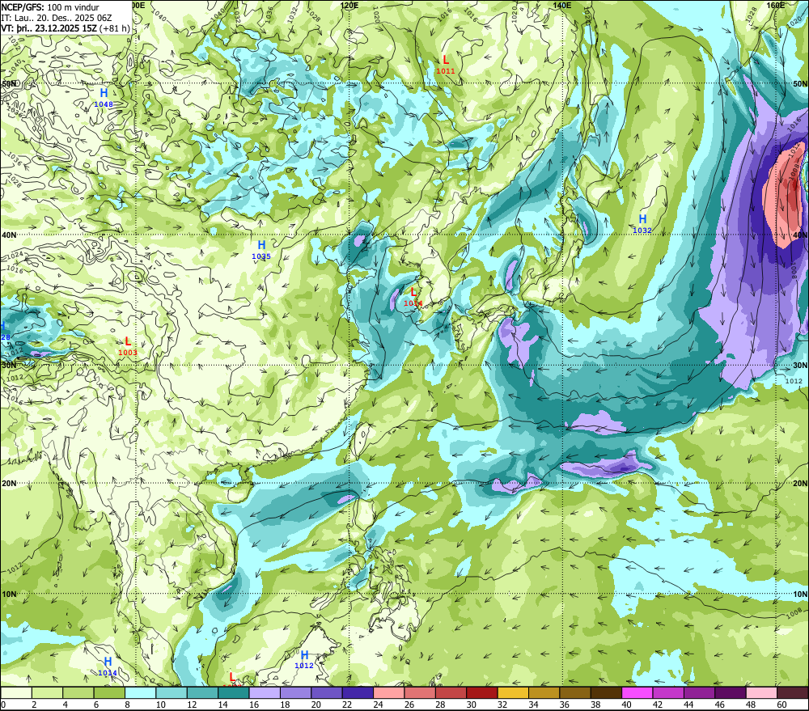Pick the dark brown 38–40 legend swatch
809x711 pixels.
pos(606,693)
